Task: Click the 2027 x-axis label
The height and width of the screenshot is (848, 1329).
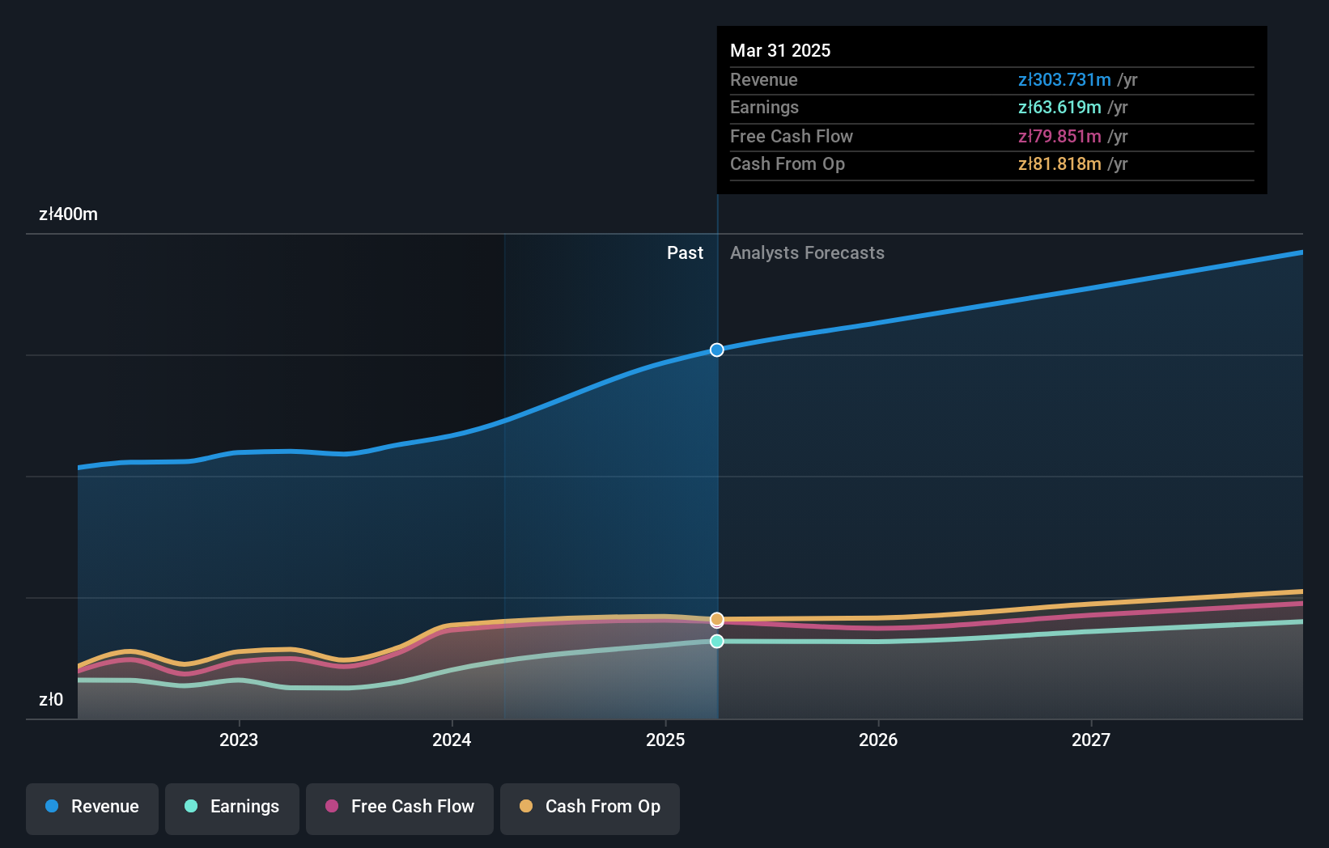Action: pyautogui.click(x=1091, y=740)
